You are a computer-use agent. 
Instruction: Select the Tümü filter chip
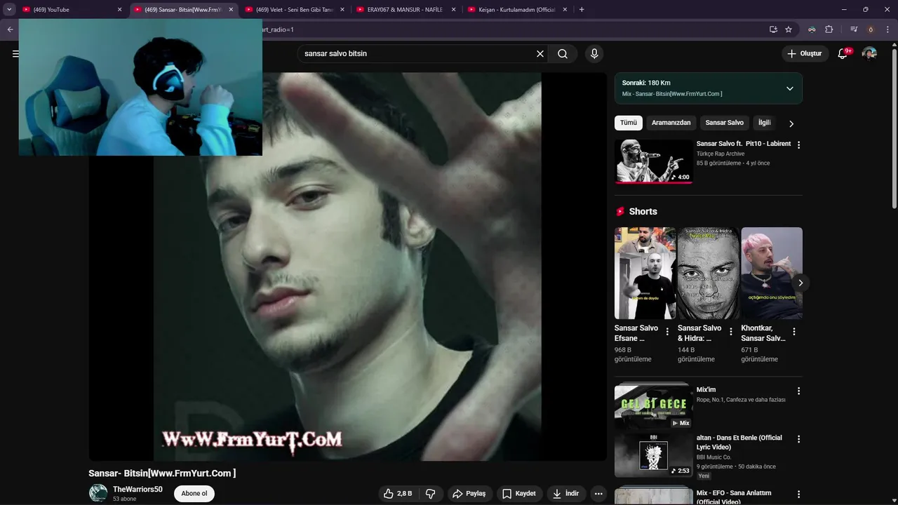tap(629, 123)
